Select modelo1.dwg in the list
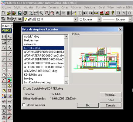The image size is (133, 122). 44,37
